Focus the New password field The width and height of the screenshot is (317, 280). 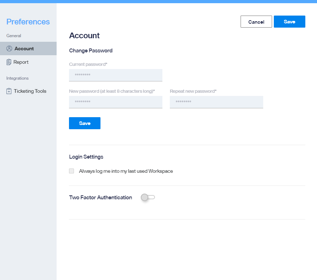(116, 102)
